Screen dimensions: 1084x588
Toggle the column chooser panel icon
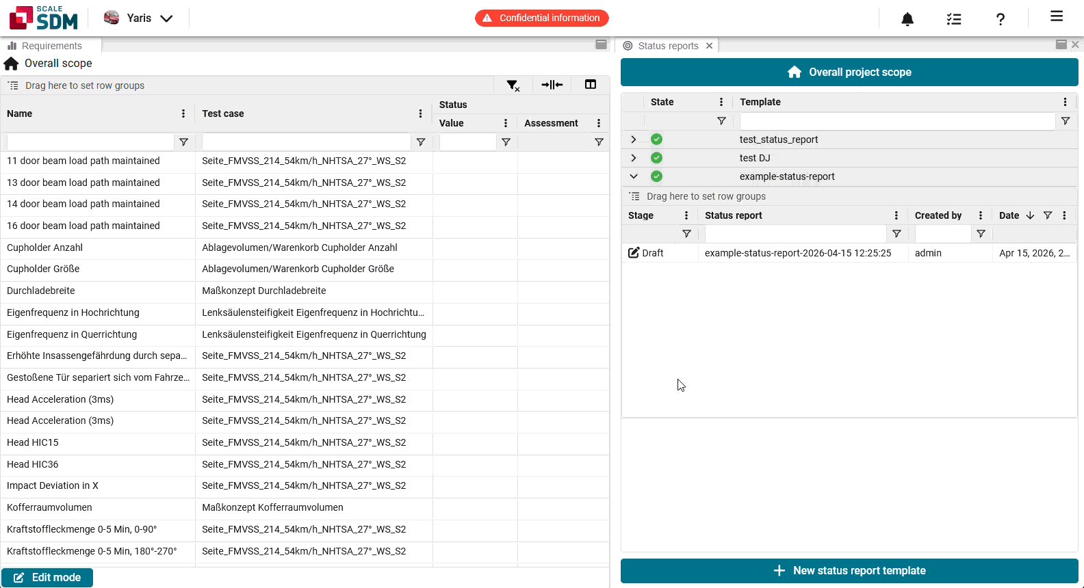click(x=591, y=85)
